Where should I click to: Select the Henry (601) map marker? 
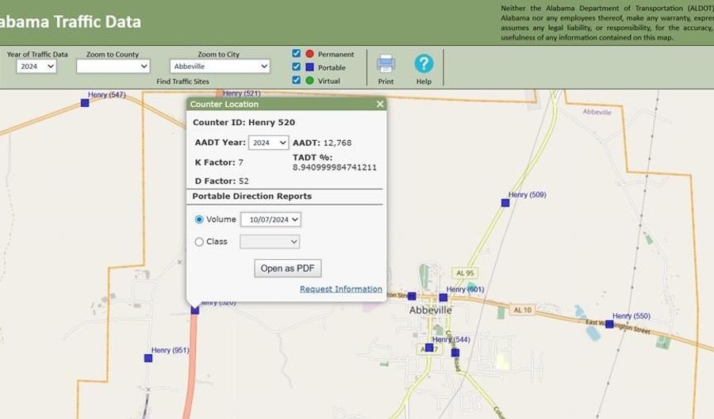444,297
